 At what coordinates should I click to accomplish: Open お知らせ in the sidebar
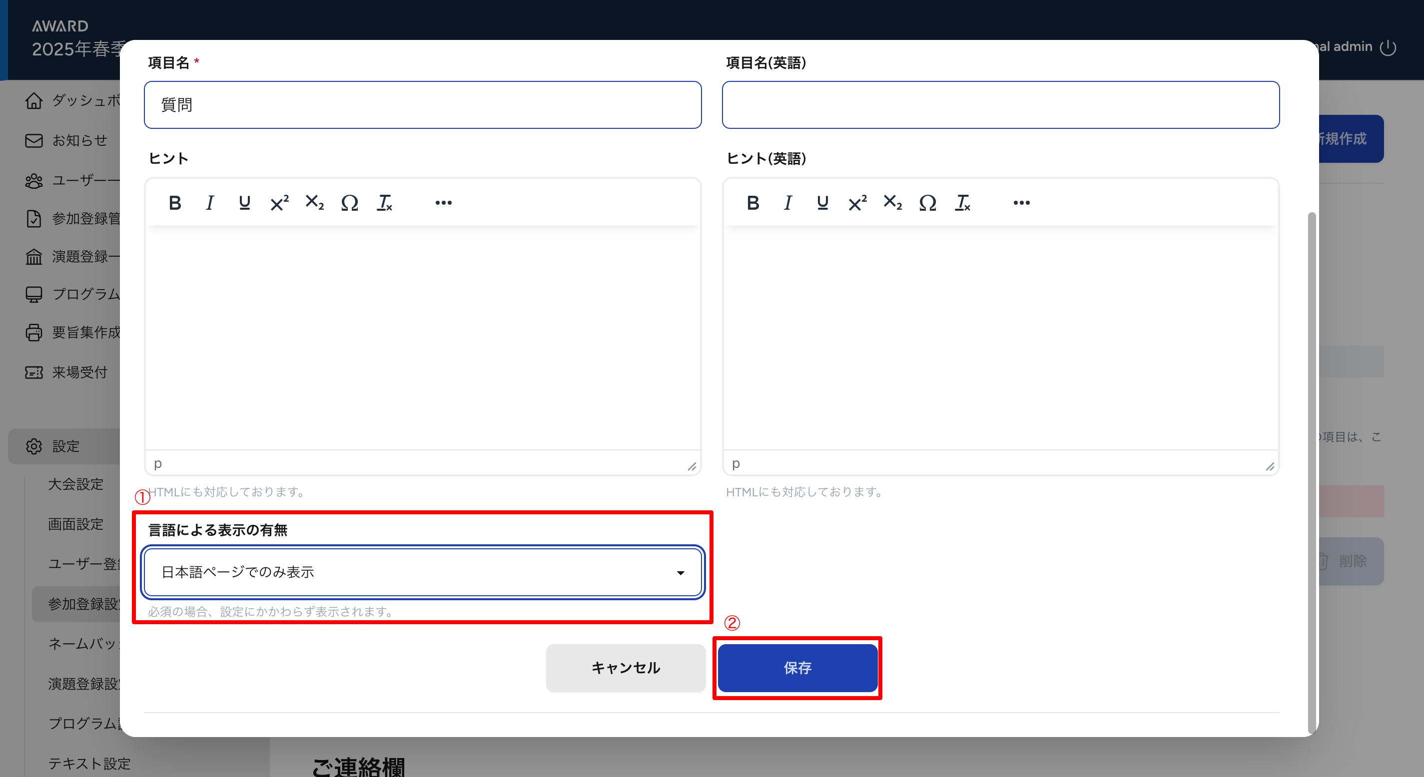[79, 140]
